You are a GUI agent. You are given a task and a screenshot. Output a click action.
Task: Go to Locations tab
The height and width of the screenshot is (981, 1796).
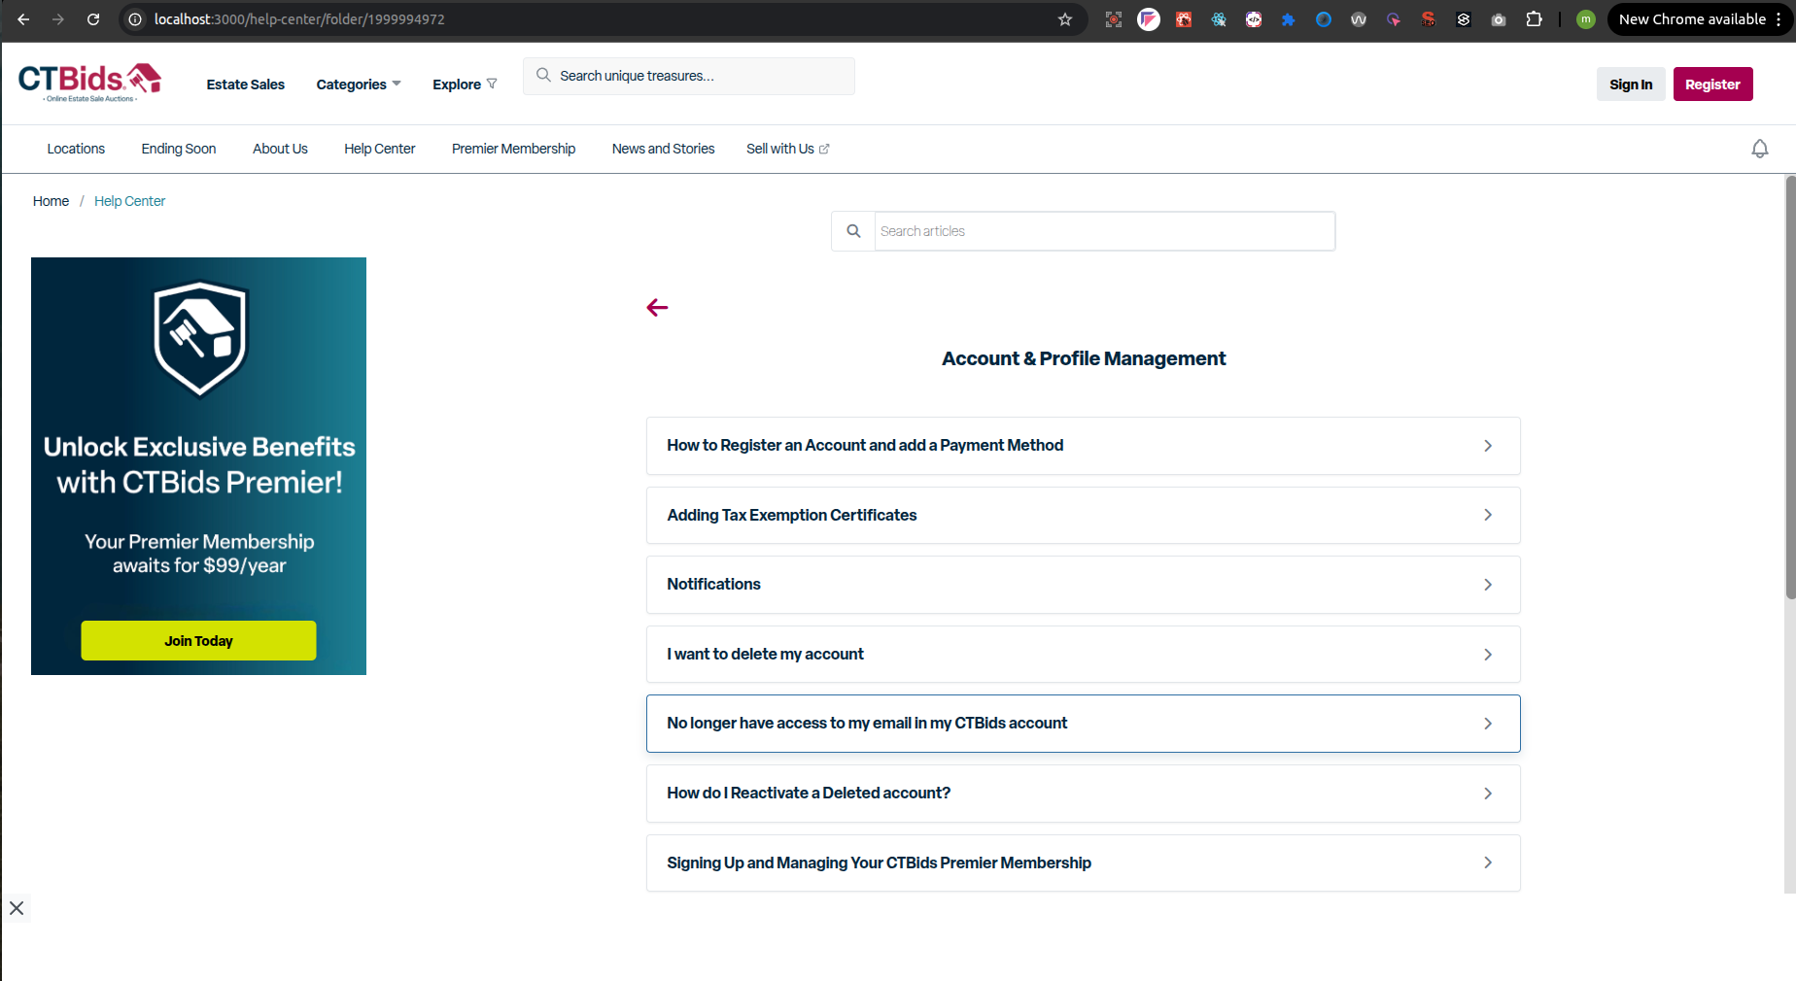(x=76, y=149)
